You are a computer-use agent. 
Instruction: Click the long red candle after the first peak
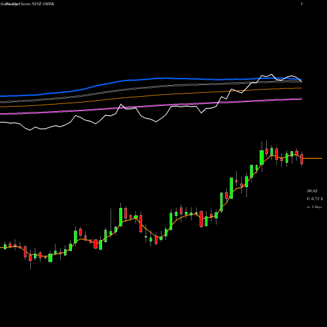point(141,224)
